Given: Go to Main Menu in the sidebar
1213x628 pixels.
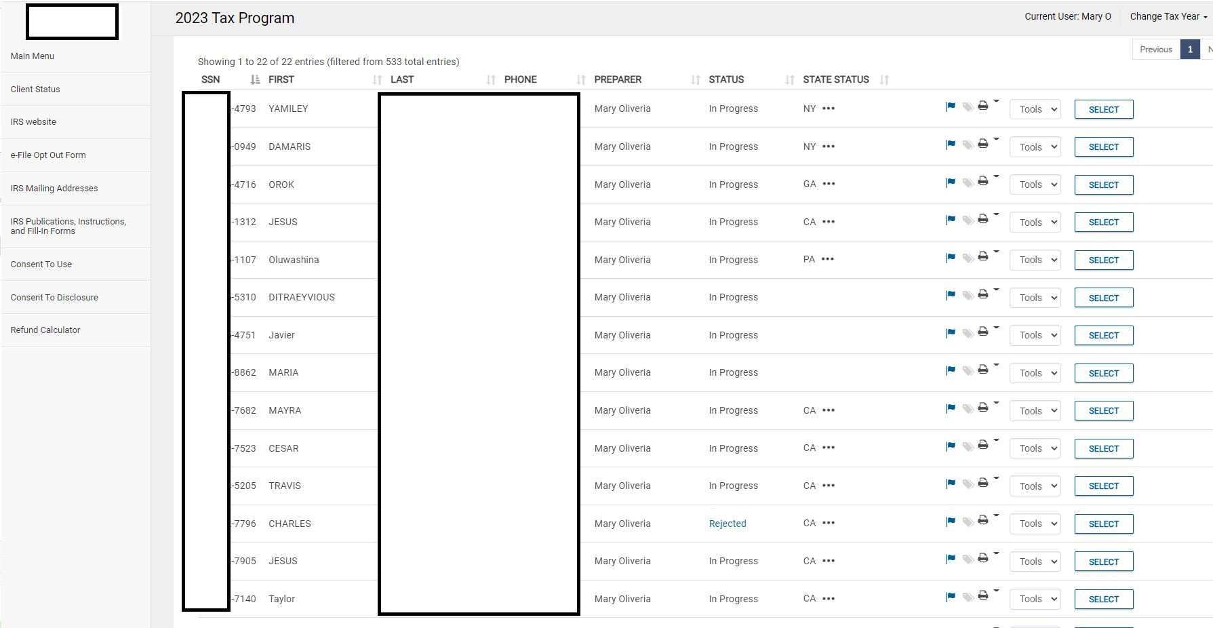Looking at the screenshot, I should click(33, 56).
